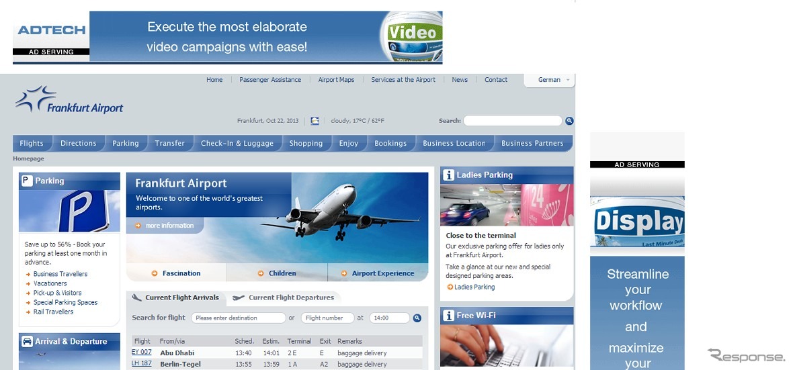Click the orange arrow beside more information
The width and height of the screenshot is (793, 370).
pos(138,226)
